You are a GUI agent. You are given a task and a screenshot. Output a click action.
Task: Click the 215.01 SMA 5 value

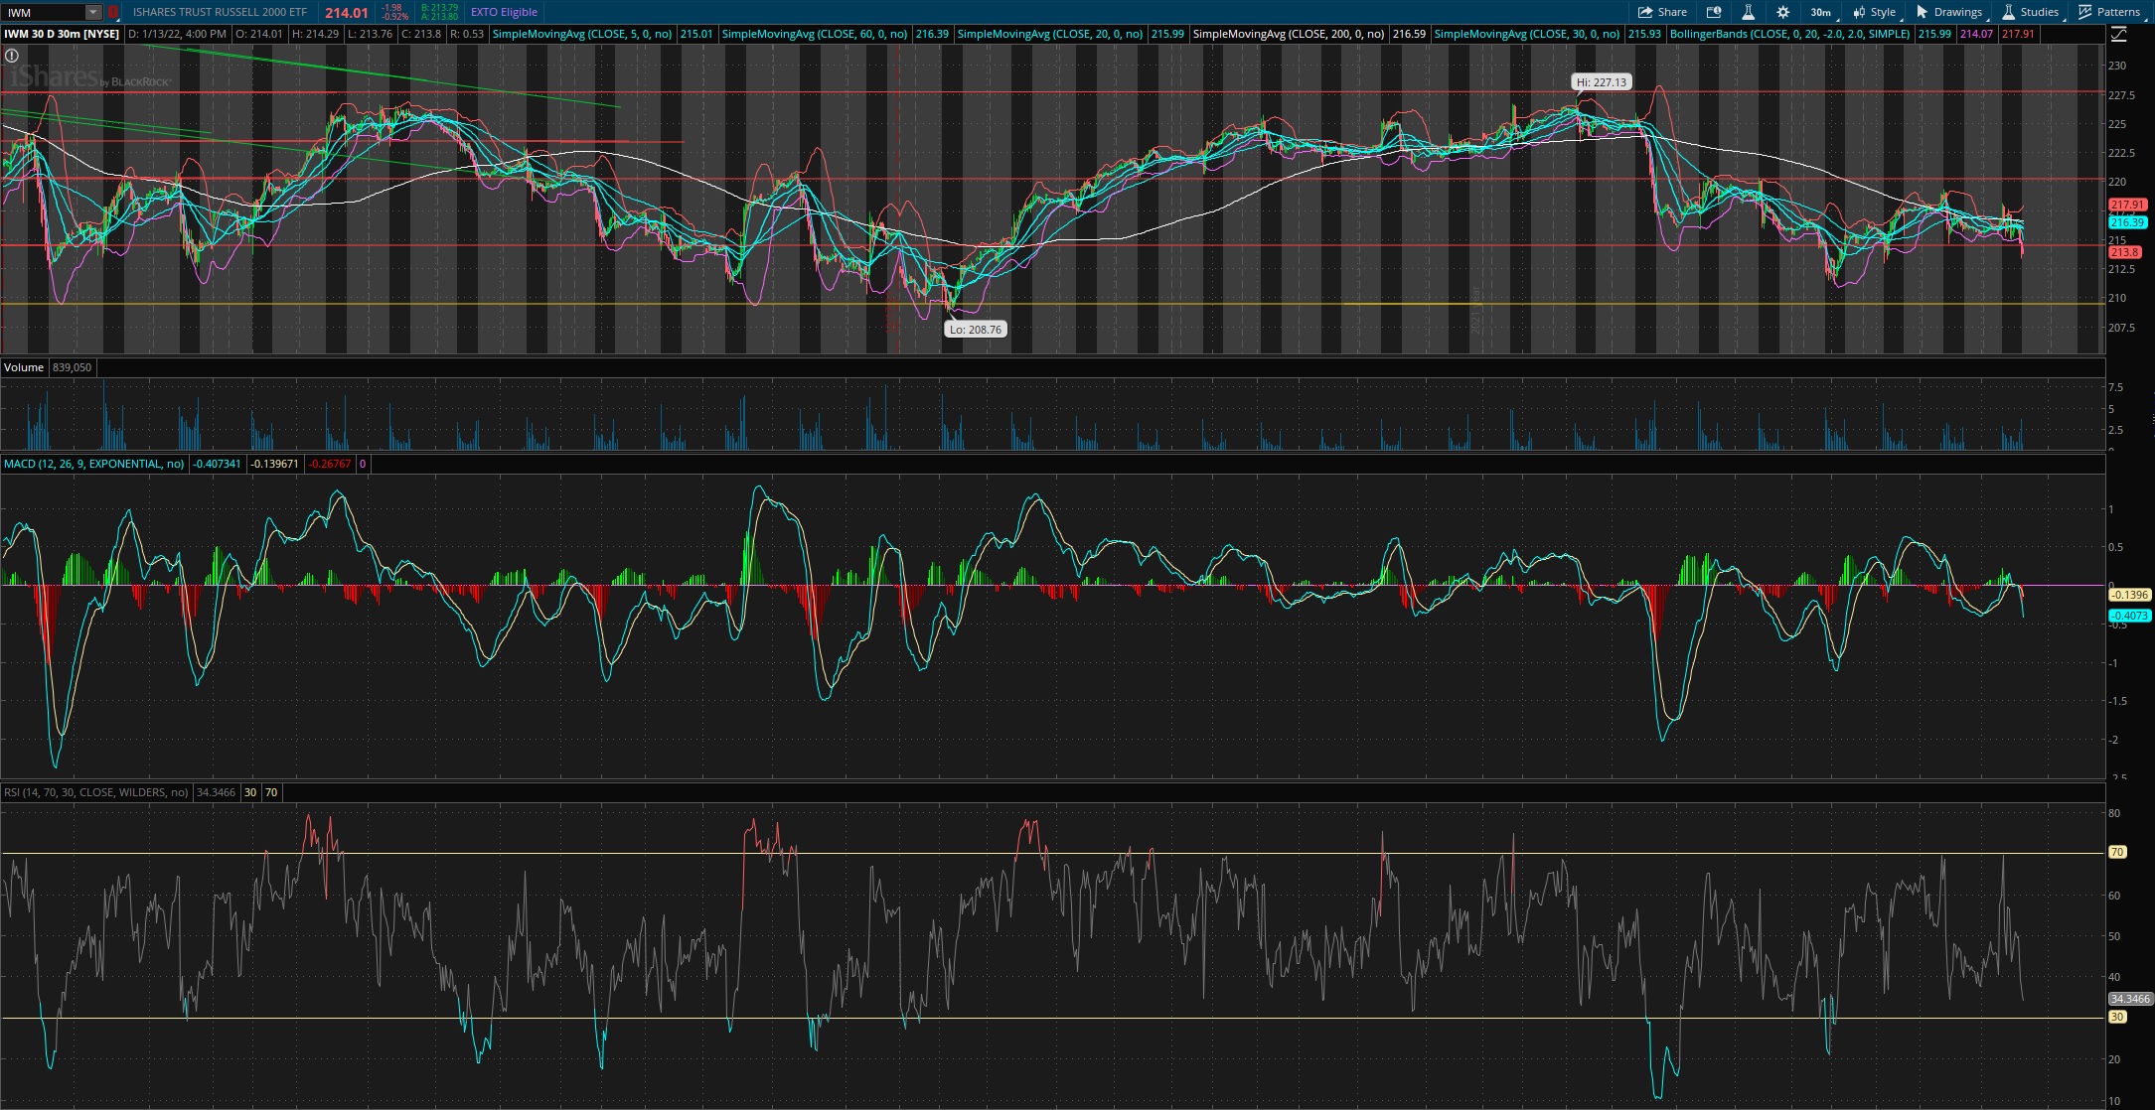(696, 34)
